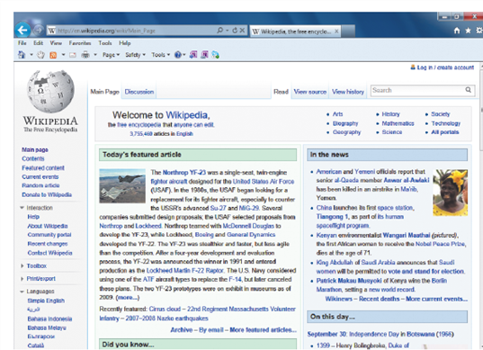Open a new tab with the blank tab button

348,31
